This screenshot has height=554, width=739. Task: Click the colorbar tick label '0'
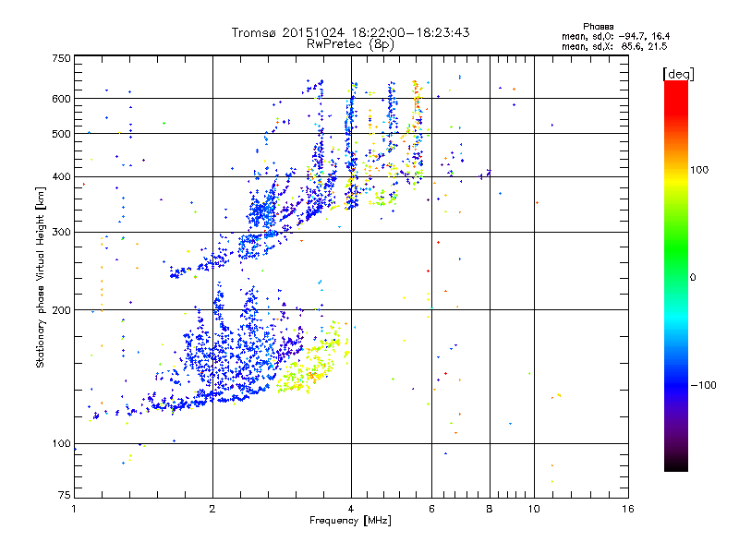point(693,278)
